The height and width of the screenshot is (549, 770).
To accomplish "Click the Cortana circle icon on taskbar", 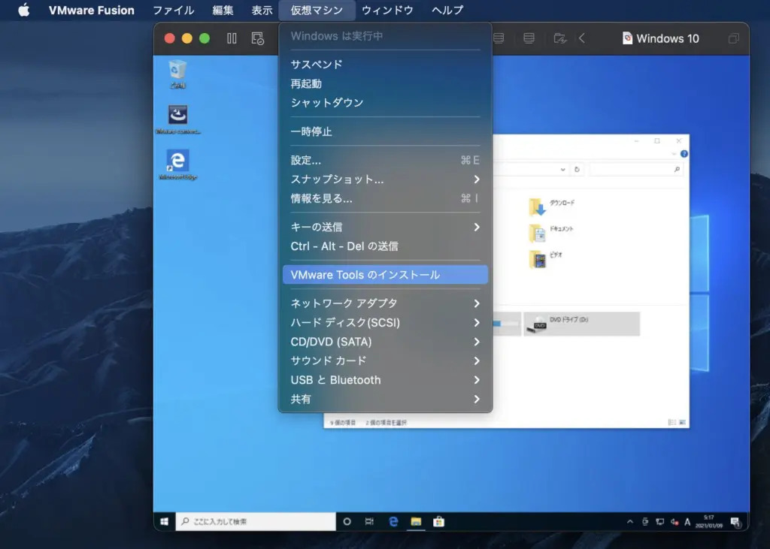I will click(x=347, y=521).
